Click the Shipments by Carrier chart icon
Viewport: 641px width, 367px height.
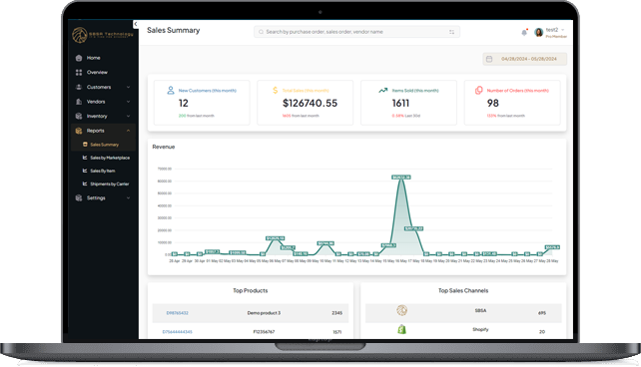[x=85, y=183]
